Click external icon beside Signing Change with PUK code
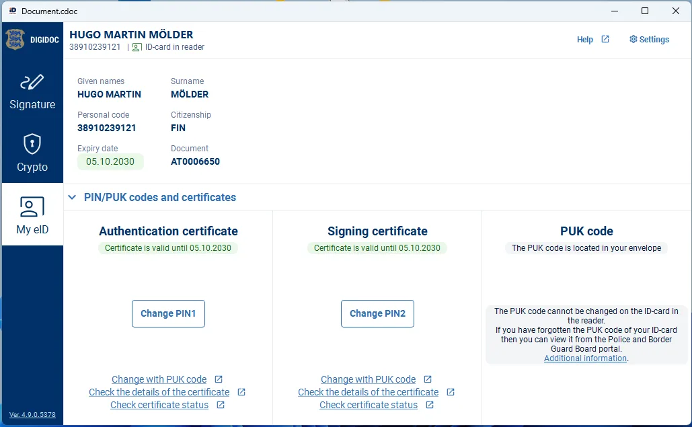692x427 pixels. [x=428, y=379]
